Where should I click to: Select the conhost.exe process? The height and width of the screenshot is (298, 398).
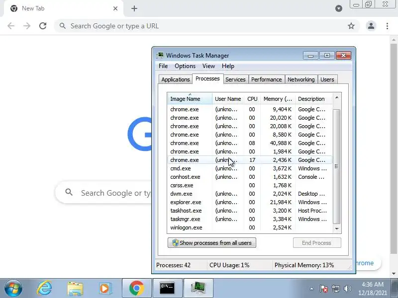(250, 177)
